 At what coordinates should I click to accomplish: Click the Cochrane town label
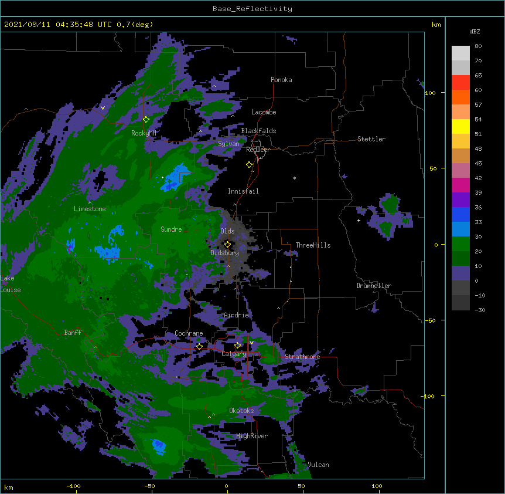189,333
